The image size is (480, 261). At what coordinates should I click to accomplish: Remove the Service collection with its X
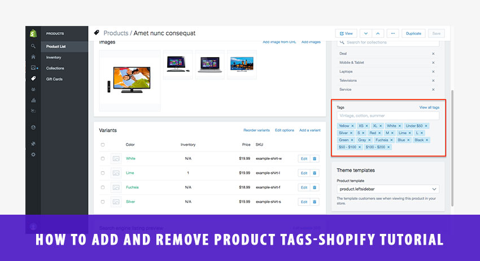433,89
